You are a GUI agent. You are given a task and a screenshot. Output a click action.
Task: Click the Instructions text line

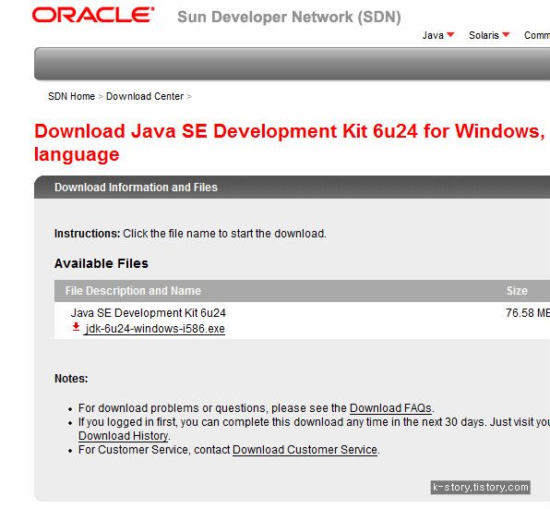190,234
